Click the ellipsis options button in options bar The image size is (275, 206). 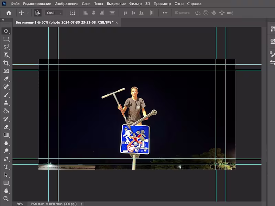(x=165, y=12)
